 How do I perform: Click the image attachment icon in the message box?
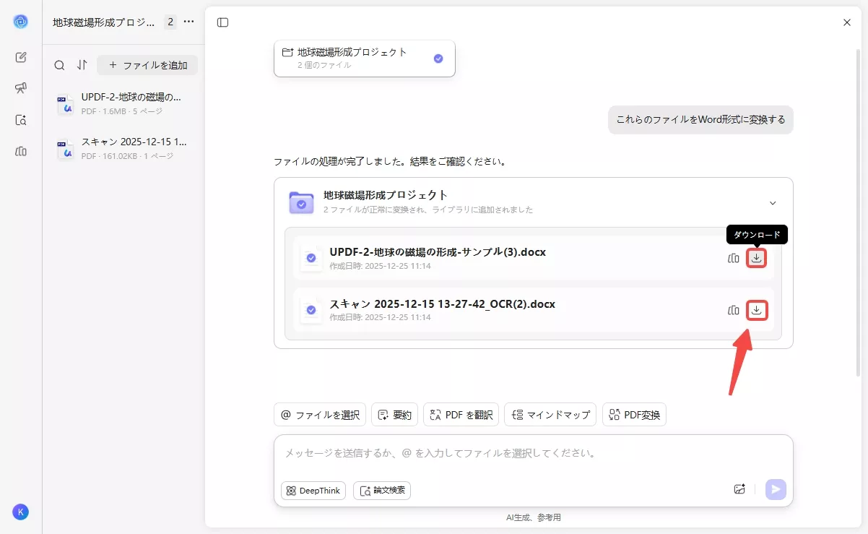(x=739, y=489)
